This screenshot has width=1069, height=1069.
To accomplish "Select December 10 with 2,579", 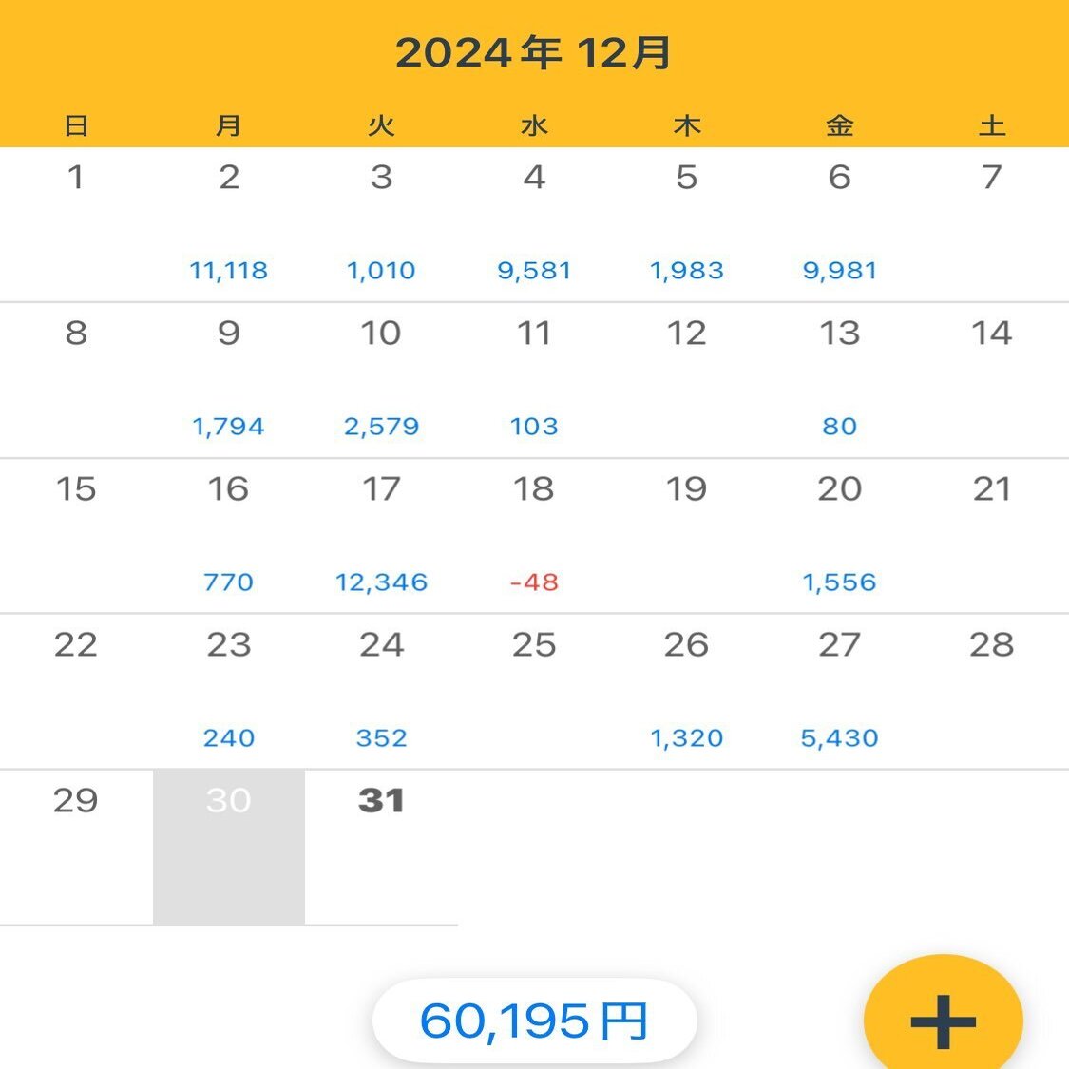I will (x=381, y=380).
